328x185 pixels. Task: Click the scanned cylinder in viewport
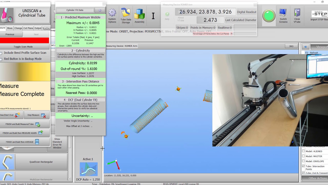coord(149,116)
